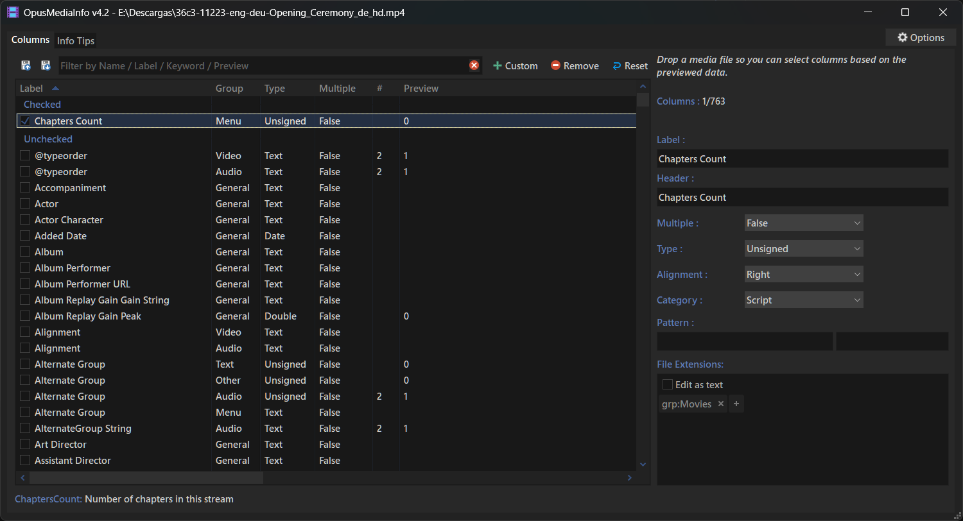Uncheck the Chapters Count column
This screenshot has width=963, height=521.
click(x=25, y=121)
